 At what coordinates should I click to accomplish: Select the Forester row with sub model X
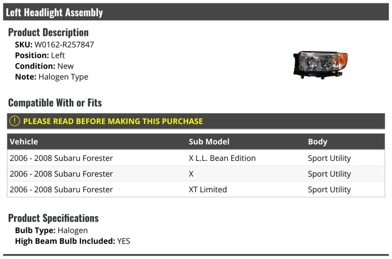click(196, 174)
